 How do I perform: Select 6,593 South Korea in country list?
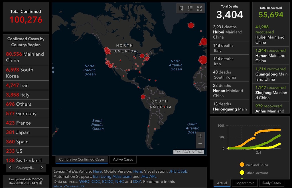coord(26,73)
